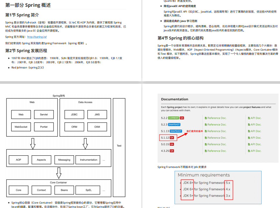Click the Rod Johnson (spring之父) bullet
Viewport: 280px width, 208px height.
(x=28, y=67)
